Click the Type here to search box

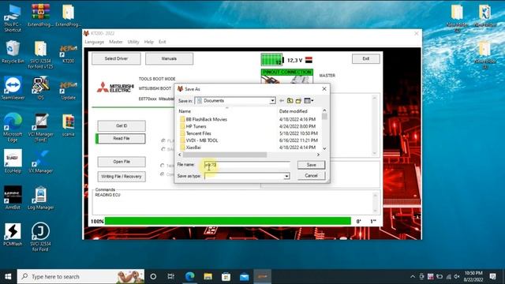point(80,276)
